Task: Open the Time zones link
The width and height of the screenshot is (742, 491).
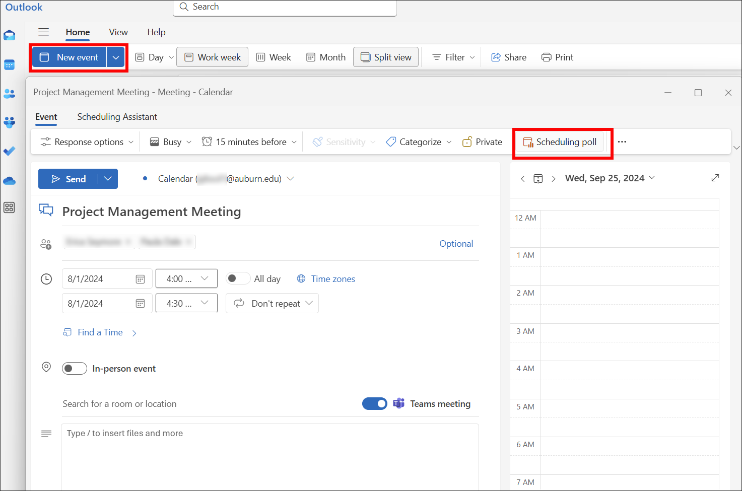Action: point(326,279)
